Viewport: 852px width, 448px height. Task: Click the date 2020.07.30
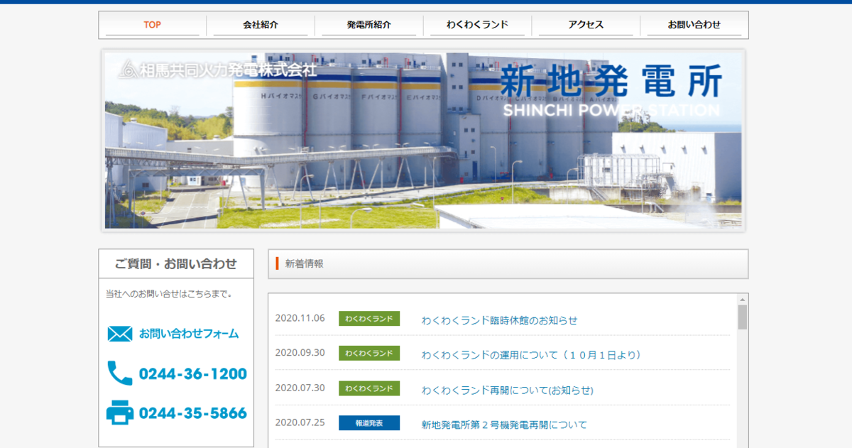coord(300,388)
